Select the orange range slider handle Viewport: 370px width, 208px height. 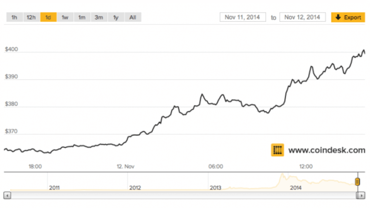[357, 182]
